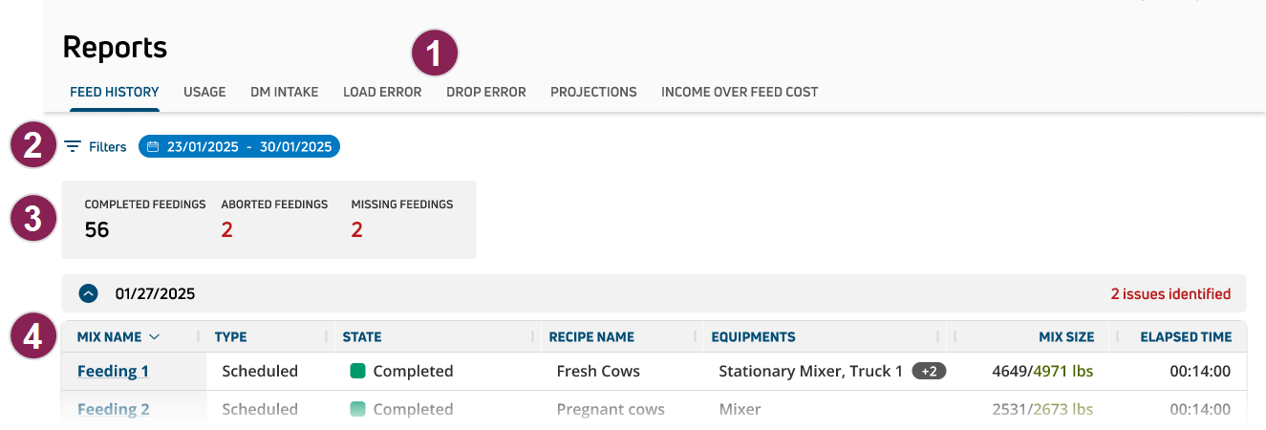Go to the Load Error report tab
Image resolution: width=1266 pixels, height=430 pixels.
(x=382, y=92)
